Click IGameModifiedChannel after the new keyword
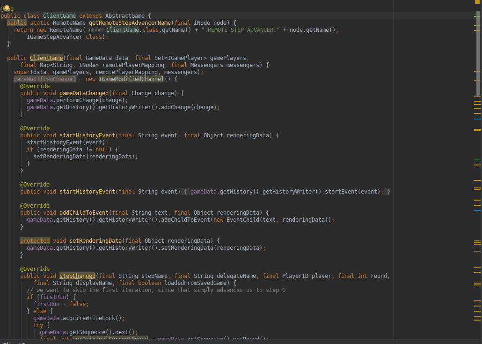 [131, 79]
